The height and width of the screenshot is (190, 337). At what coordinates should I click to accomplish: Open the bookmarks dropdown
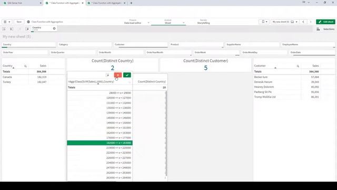[264, 22]
